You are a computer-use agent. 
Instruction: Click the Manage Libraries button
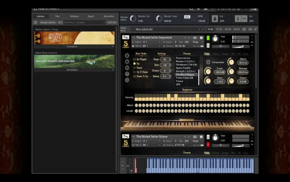(48, 22)
